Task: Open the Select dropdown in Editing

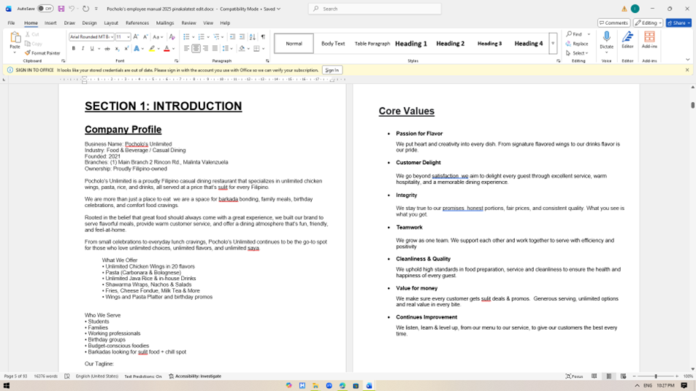Action: (x=577, y=53)
